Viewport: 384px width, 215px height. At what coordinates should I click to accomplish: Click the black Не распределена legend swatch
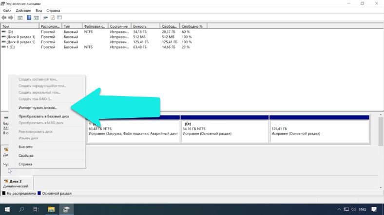click(x=4, y=193)
